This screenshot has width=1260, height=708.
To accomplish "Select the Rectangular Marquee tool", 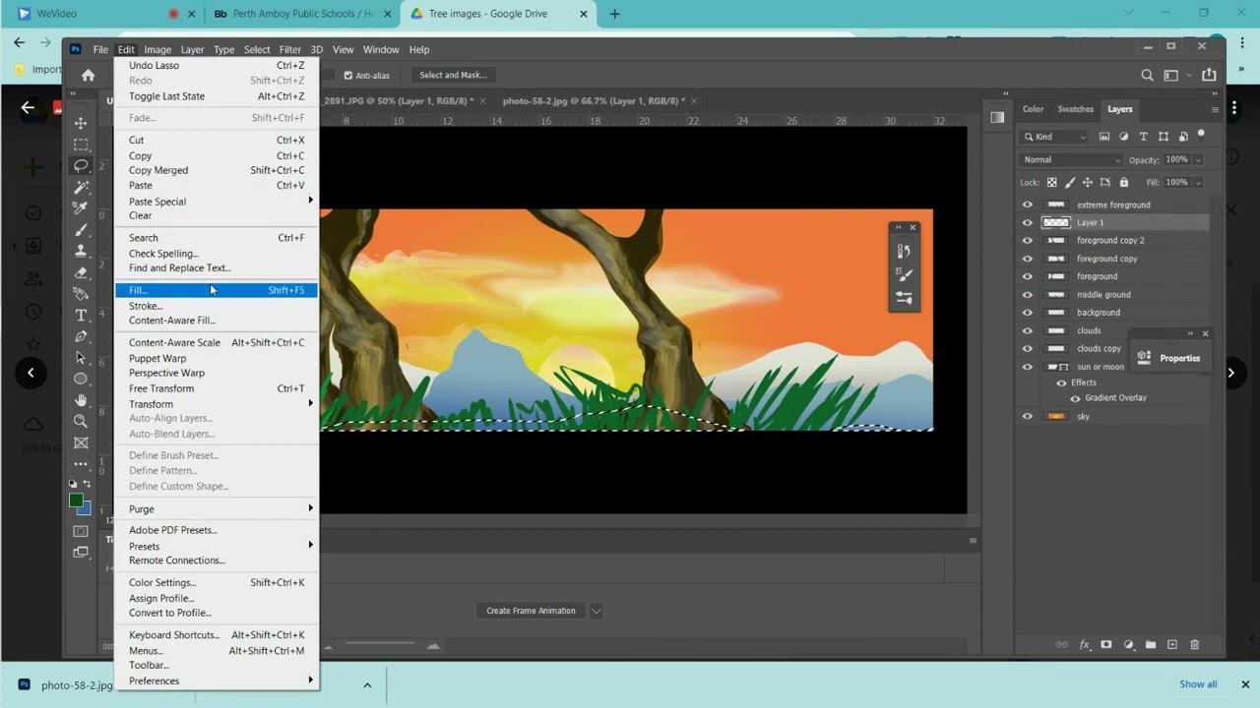I will pyautogui.click(x=81, y=145).
